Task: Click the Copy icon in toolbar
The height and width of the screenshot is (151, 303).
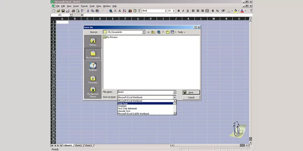Action: [x=93, y=11]
